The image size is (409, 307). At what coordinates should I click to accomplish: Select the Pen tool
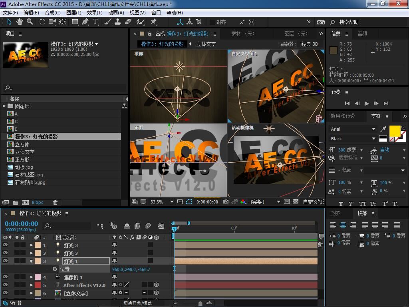(x=85, y=22)
